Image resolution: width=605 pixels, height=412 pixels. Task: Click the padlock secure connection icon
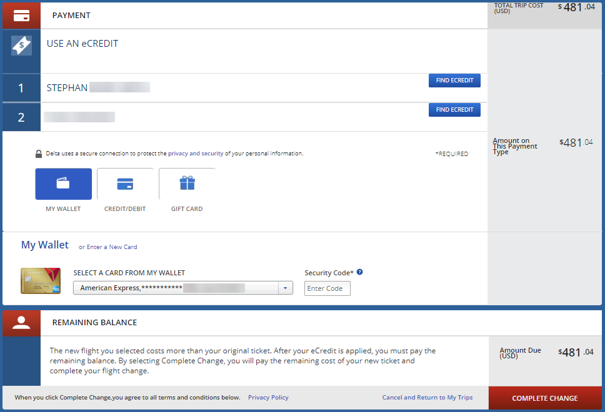pyautogui.click(x=39, y=154)
